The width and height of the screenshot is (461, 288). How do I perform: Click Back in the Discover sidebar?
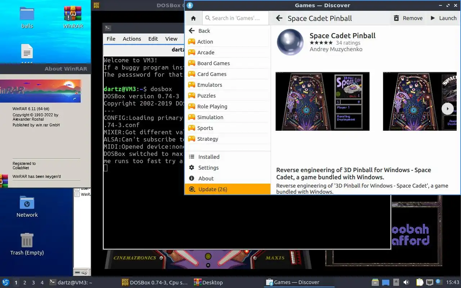(227, 31)
